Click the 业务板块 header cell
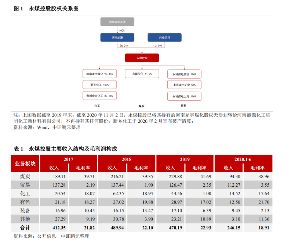The width and height of the screenshot is (295, 245). pyautogui.click(x=25, y=163)
